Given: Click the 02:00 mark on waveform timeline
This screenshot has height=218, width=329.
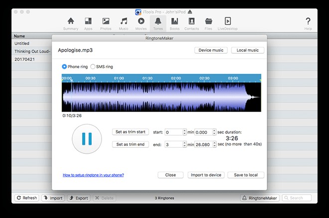Looking at the screenshot, I should pos(176,78).
